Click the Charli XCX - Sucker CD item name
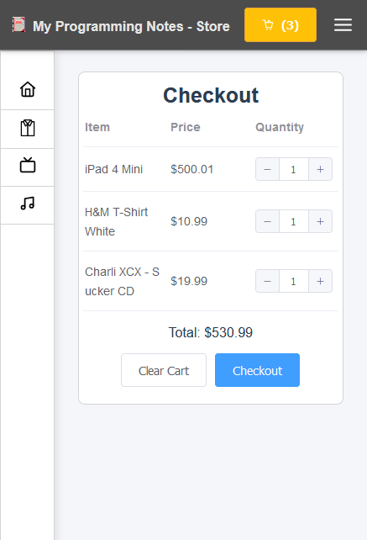Screen dimensions: 367x540 (x=122, y=282)
